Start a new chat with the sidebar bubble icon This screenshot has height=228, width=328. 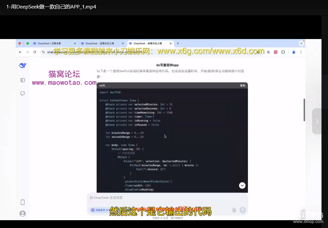point(22,93)
